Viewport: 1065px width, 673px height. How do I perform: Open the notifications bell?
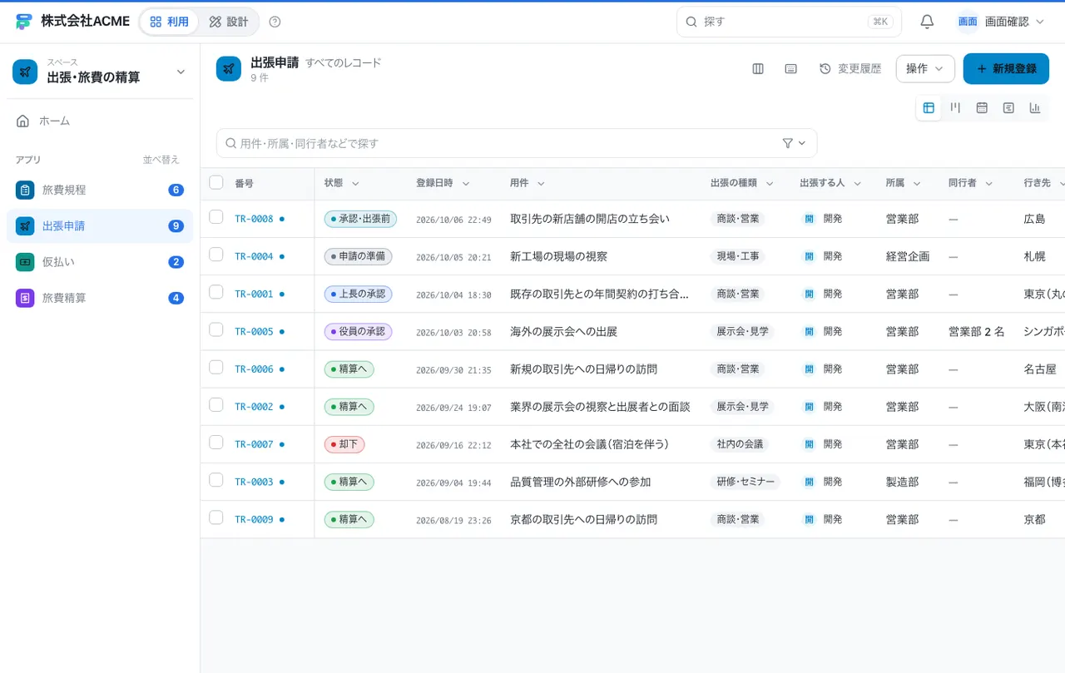(927, 22)
